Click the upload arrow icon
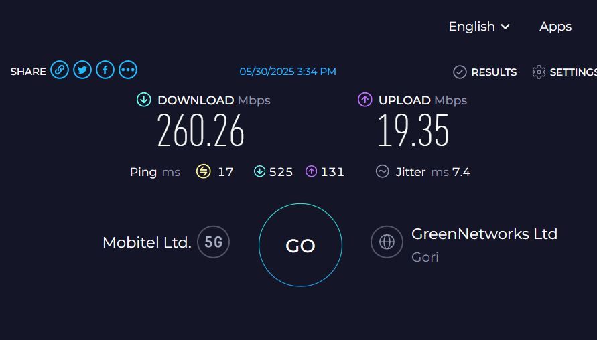The width and height of the screenshot is (597, 340). coord(364,100)
